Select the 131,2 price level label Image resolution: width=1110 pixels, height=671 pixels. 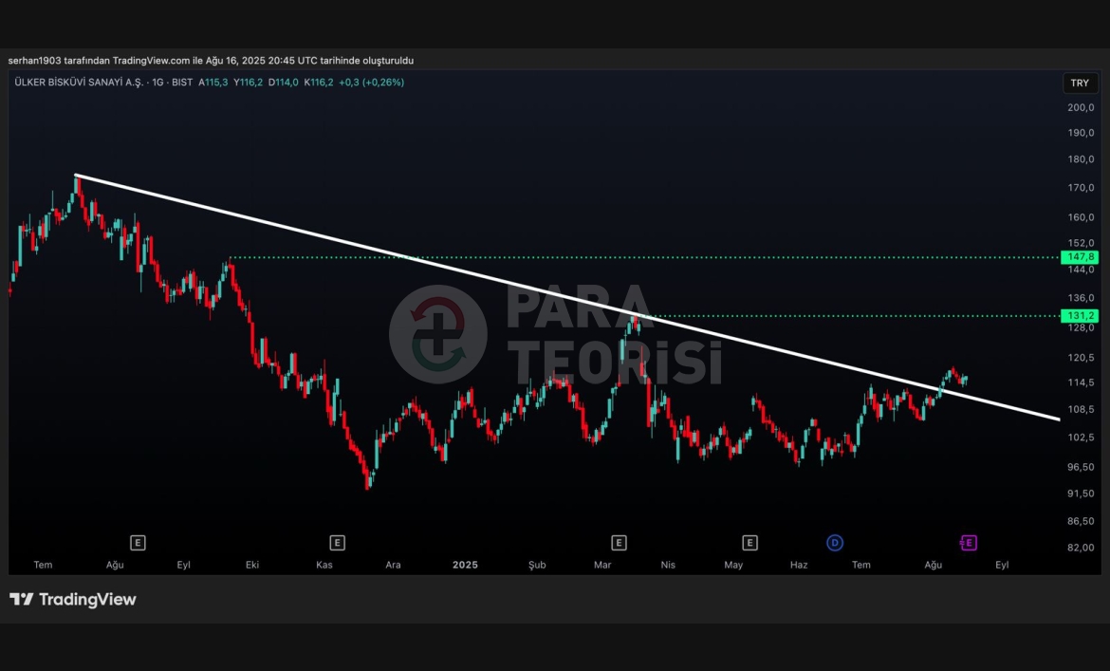coord(1081,316)
